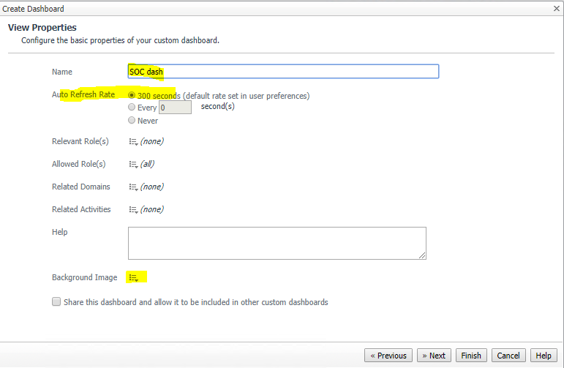
Task: Open the Related Domains selector list icon
Action: point(133,187)
